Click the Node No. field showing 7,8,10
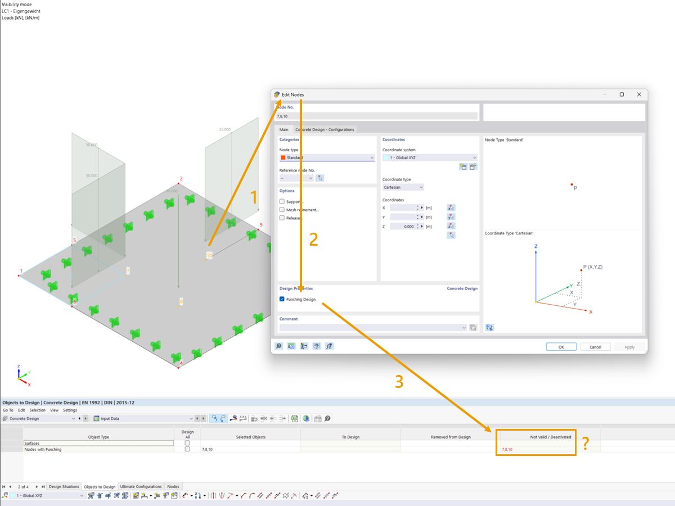This screenshot has width=675, height=506. pos(376,116)
